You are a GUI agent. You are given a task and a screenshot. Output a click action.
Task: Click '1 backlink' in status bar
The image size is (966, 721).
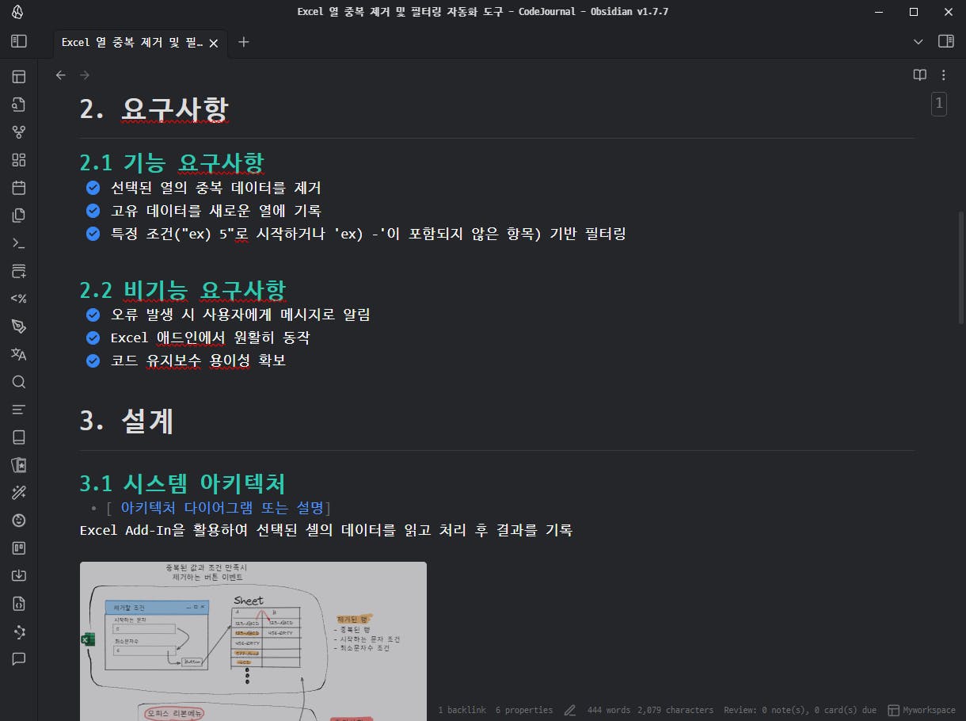462,710
